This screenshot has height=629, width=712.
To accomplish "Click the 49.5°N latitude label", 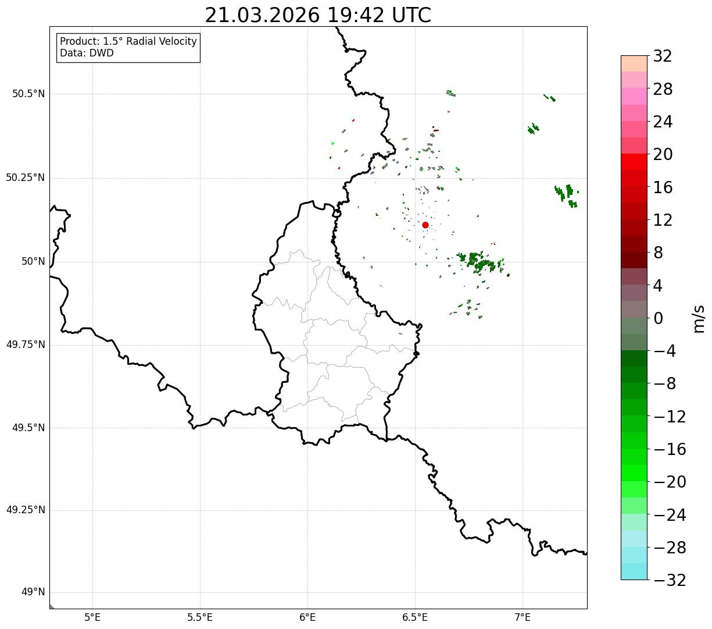I will [28, 428].
